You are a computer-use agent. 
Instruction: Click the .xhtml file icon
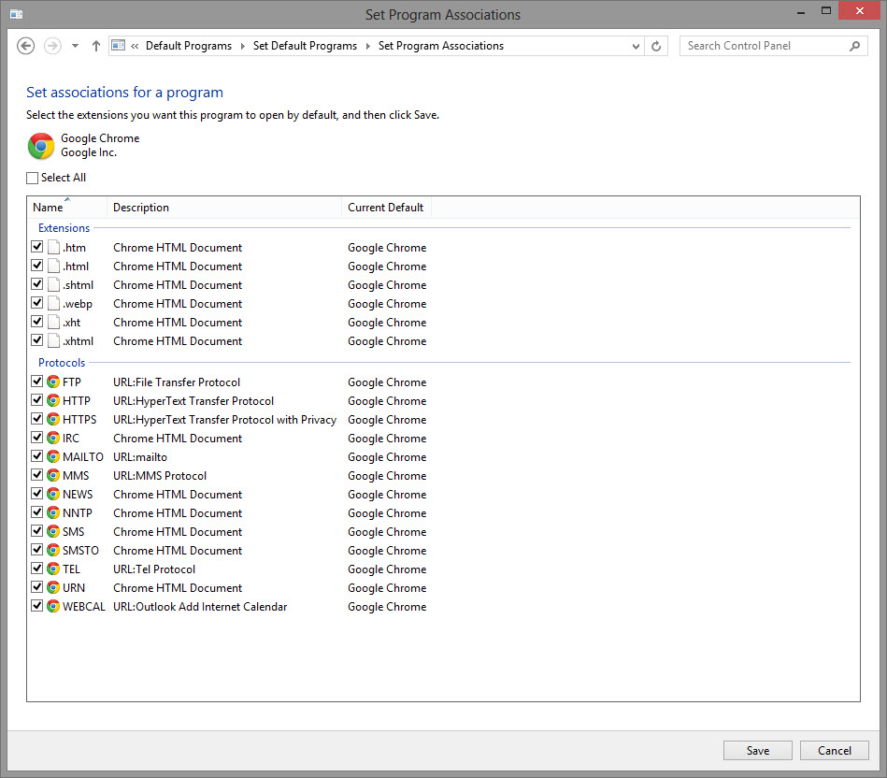click(x=53, y=340)
